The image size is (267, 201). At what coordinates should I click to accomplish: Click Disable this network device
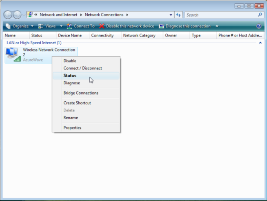coord(127,26)
